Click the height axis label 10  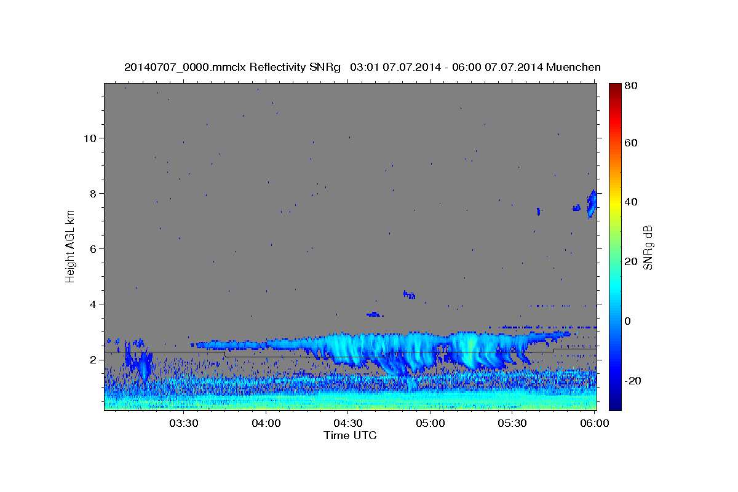click(x=90, y=138)
